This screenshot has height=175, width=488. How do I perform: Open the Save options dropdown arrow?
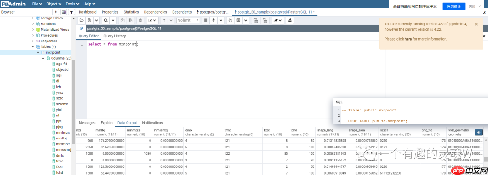coord(97,20)
